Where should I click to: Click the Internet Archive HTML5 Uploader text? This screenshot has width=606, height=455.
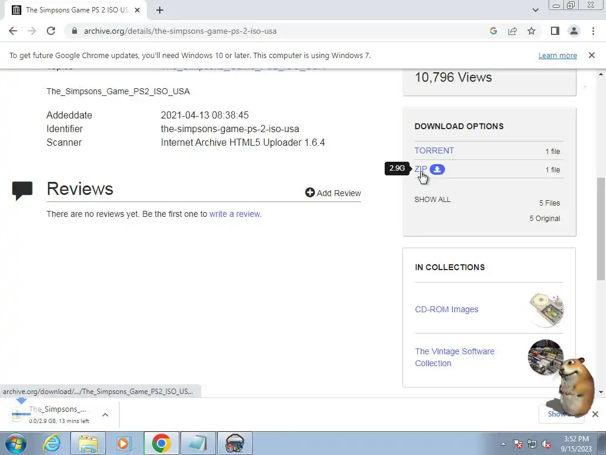(x=243, y=142)
